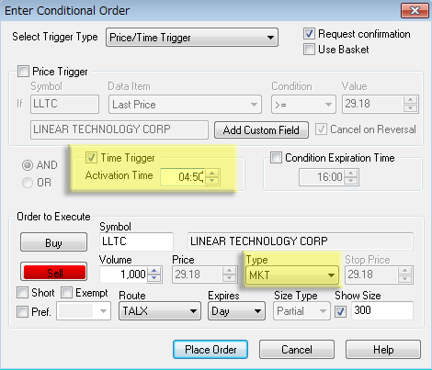Click the Add Custom Field button

(x=261, y=130)
